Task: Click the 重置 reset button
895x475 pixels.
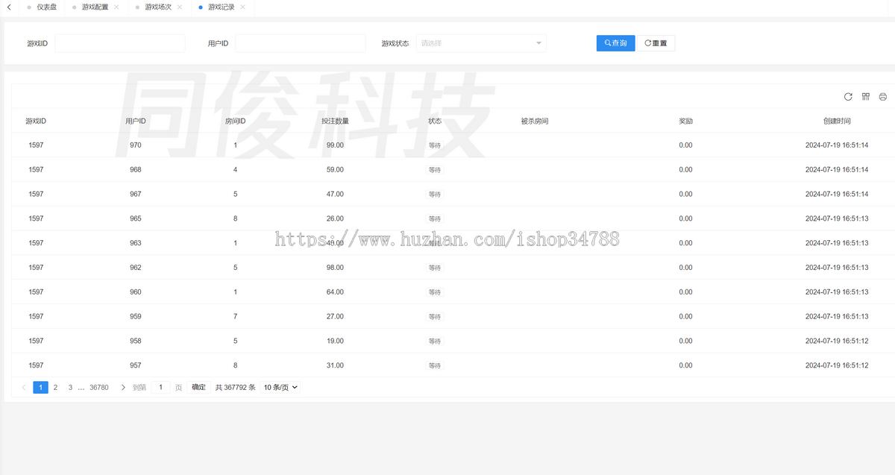Action: pyautogui.click(x=656, y=43)
